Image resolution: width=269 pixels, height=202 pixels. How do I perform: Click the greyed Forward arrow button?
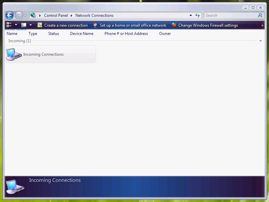point(19,15)
